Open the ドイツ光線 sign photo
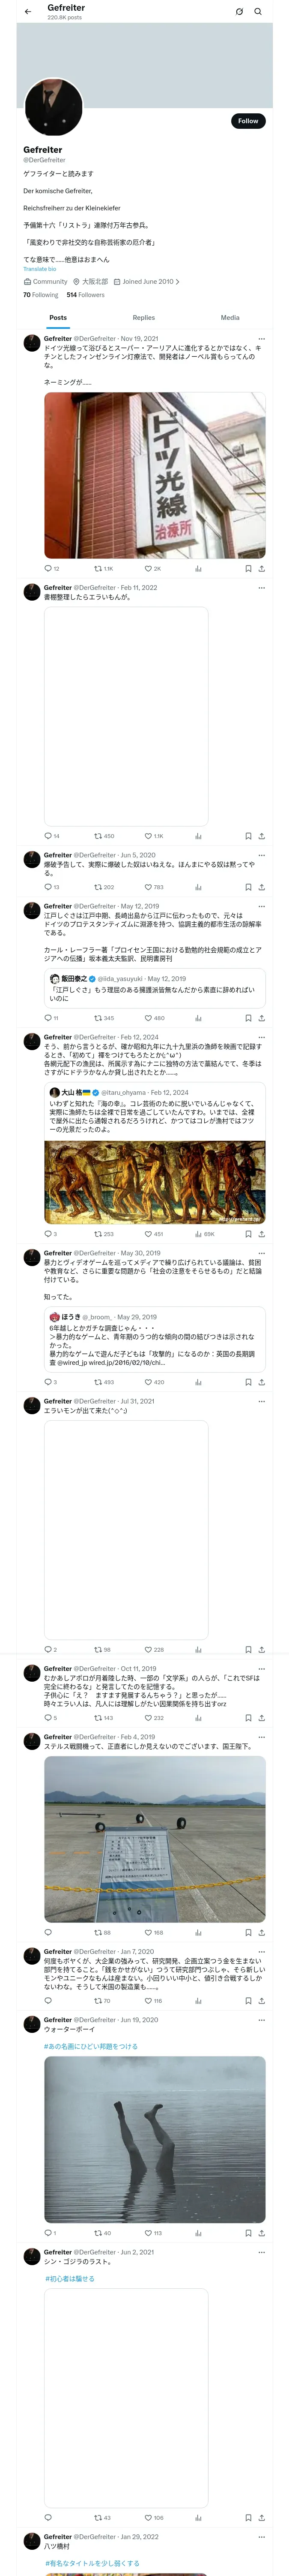This screenshot has width=289, height=2576. 155,475
